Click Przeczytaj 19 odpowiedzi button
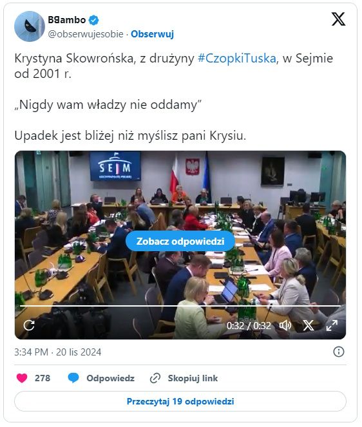The height and width of the screenshot is (427, 362). coord(180,401)
